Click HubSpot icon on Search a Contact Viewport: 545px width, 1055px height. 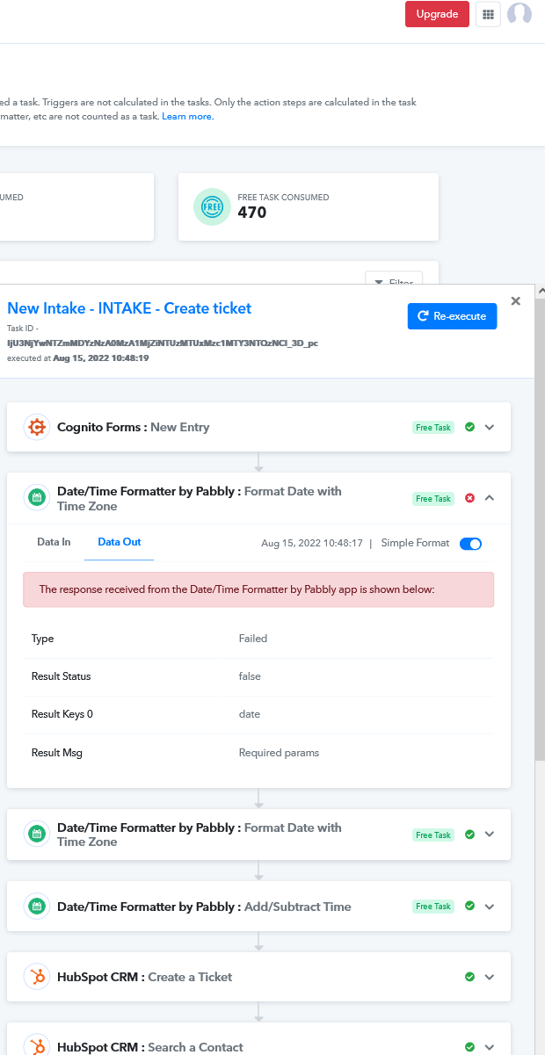click(x=36, y=1046)
